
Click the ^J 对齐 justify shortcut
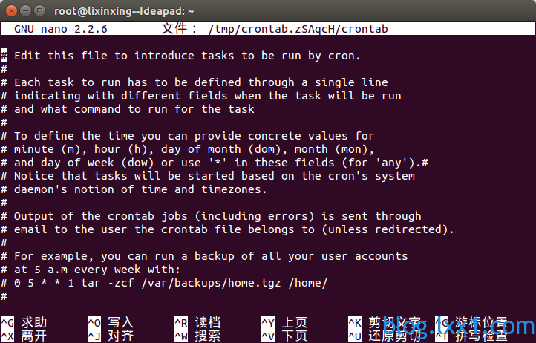111,336
